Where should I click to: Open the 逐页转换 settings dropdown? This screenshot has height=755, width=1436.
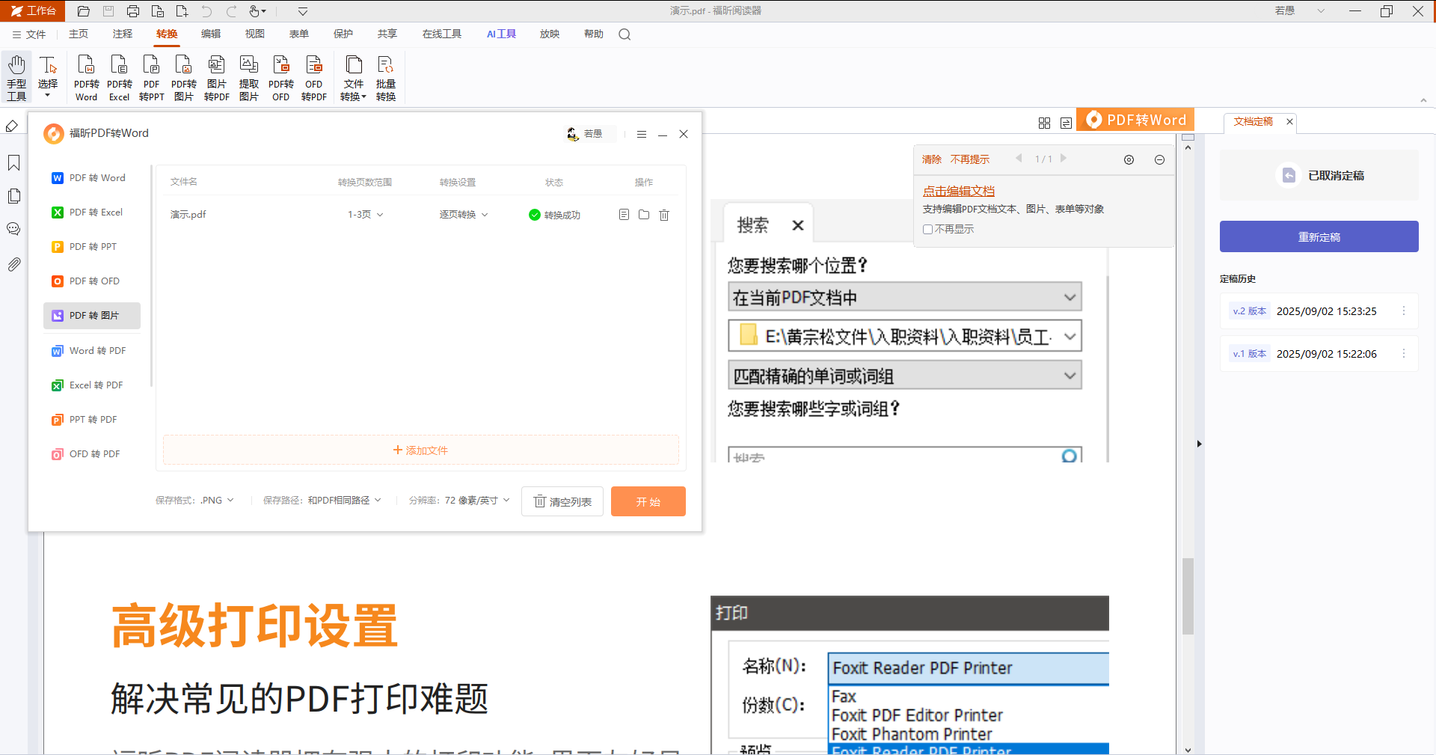(x=464, y=215)
